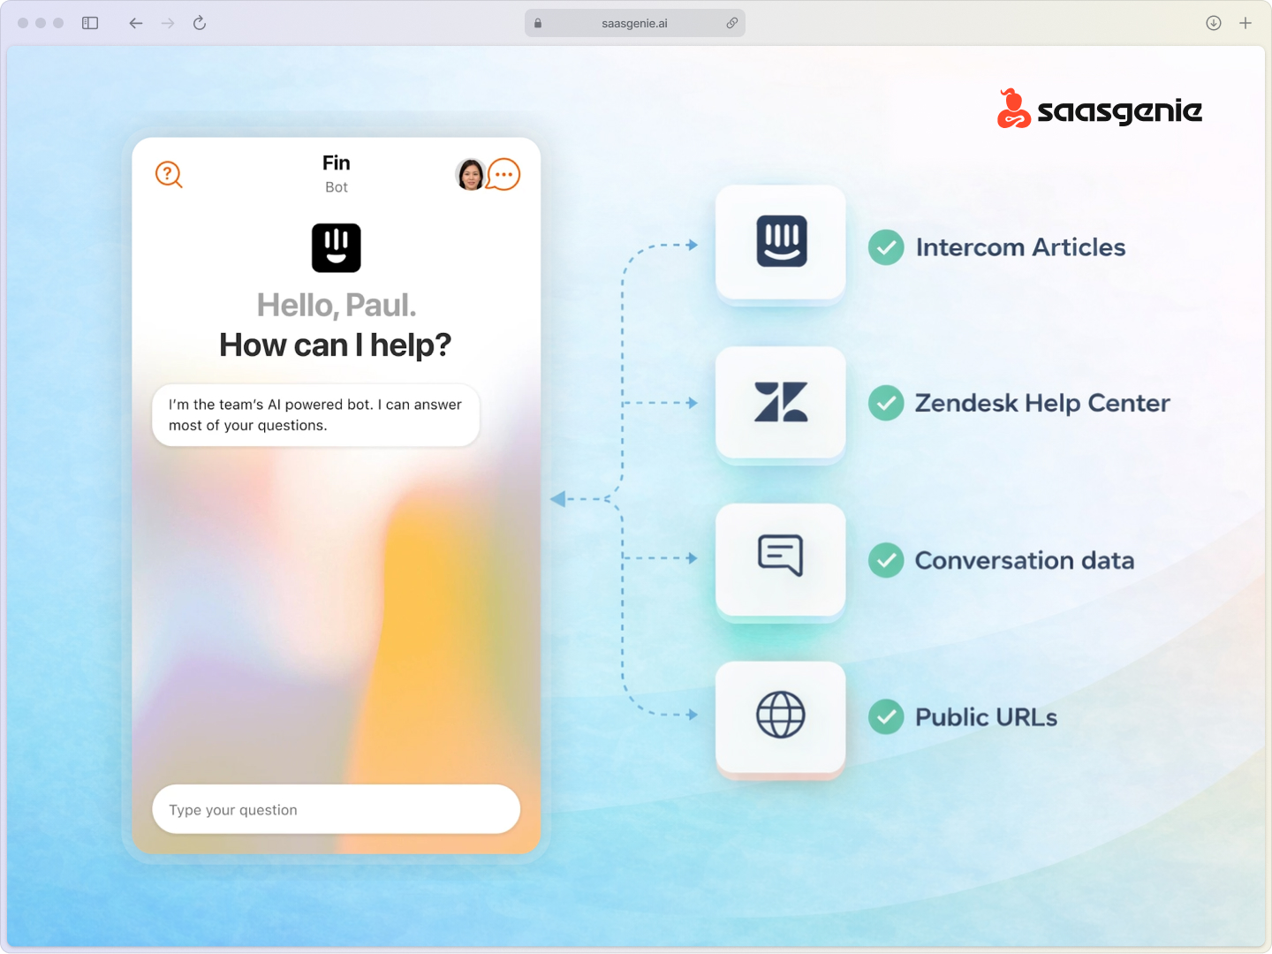1272x954 pixels.
Task: Click the 'Conversation data' label
Action: click(1025, 560)
